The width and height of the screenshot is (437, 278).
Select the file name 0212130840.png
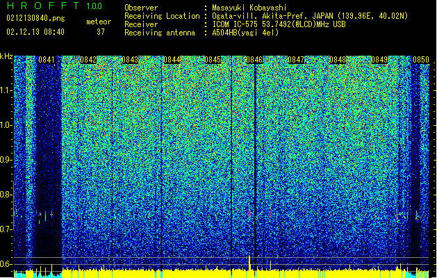tap(35, 18)
